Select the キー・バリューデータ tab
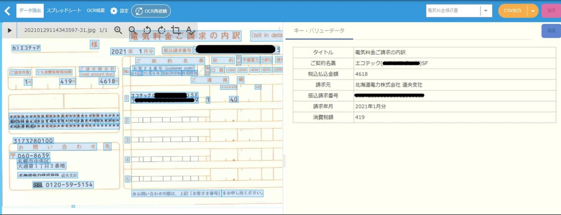The width and height of the screenshot is (561, 215). coord(319,31)
